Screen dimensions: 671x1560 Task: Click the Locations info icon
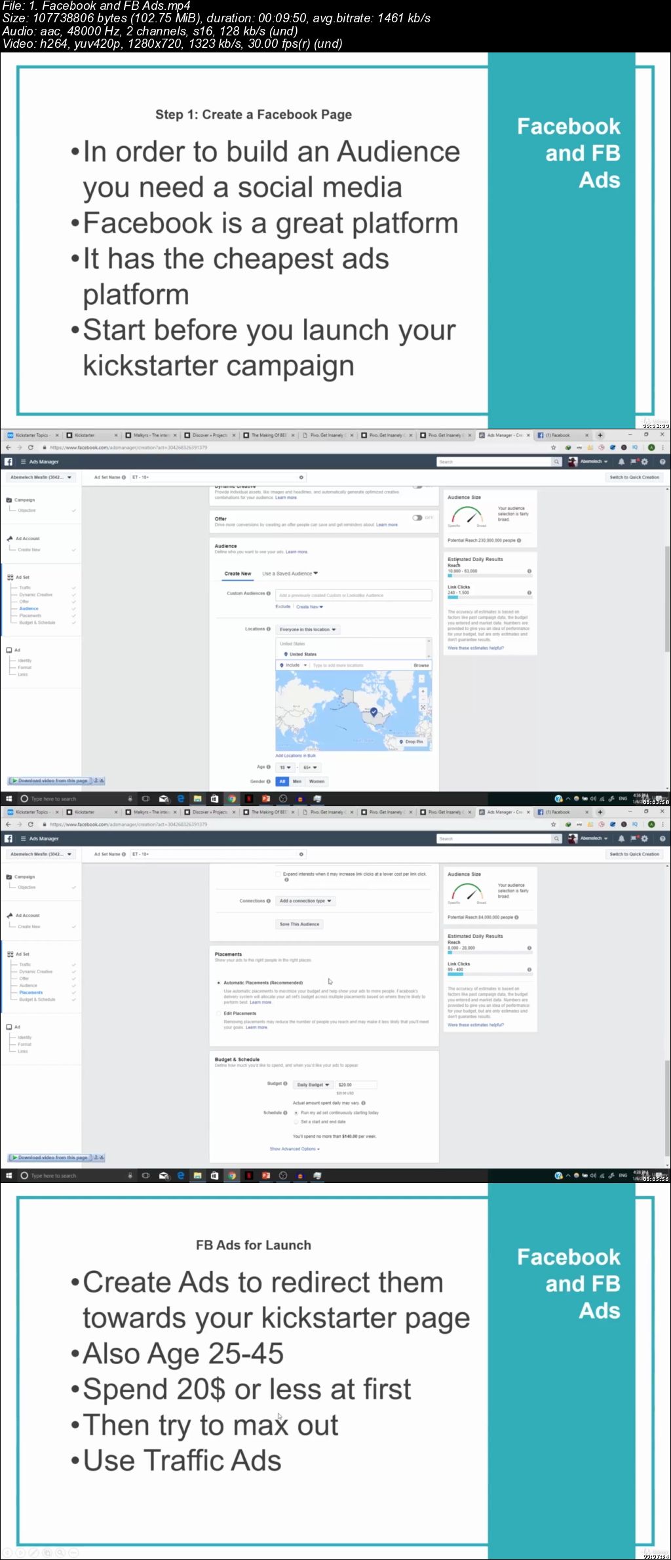(269, 629)
